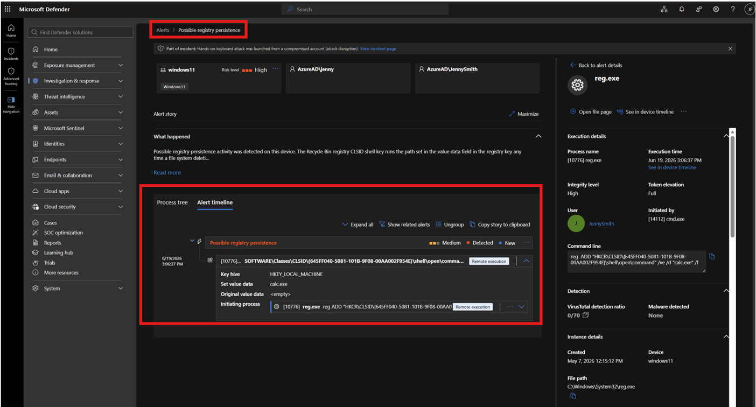Open more options on initiating process row

point(510,307)
